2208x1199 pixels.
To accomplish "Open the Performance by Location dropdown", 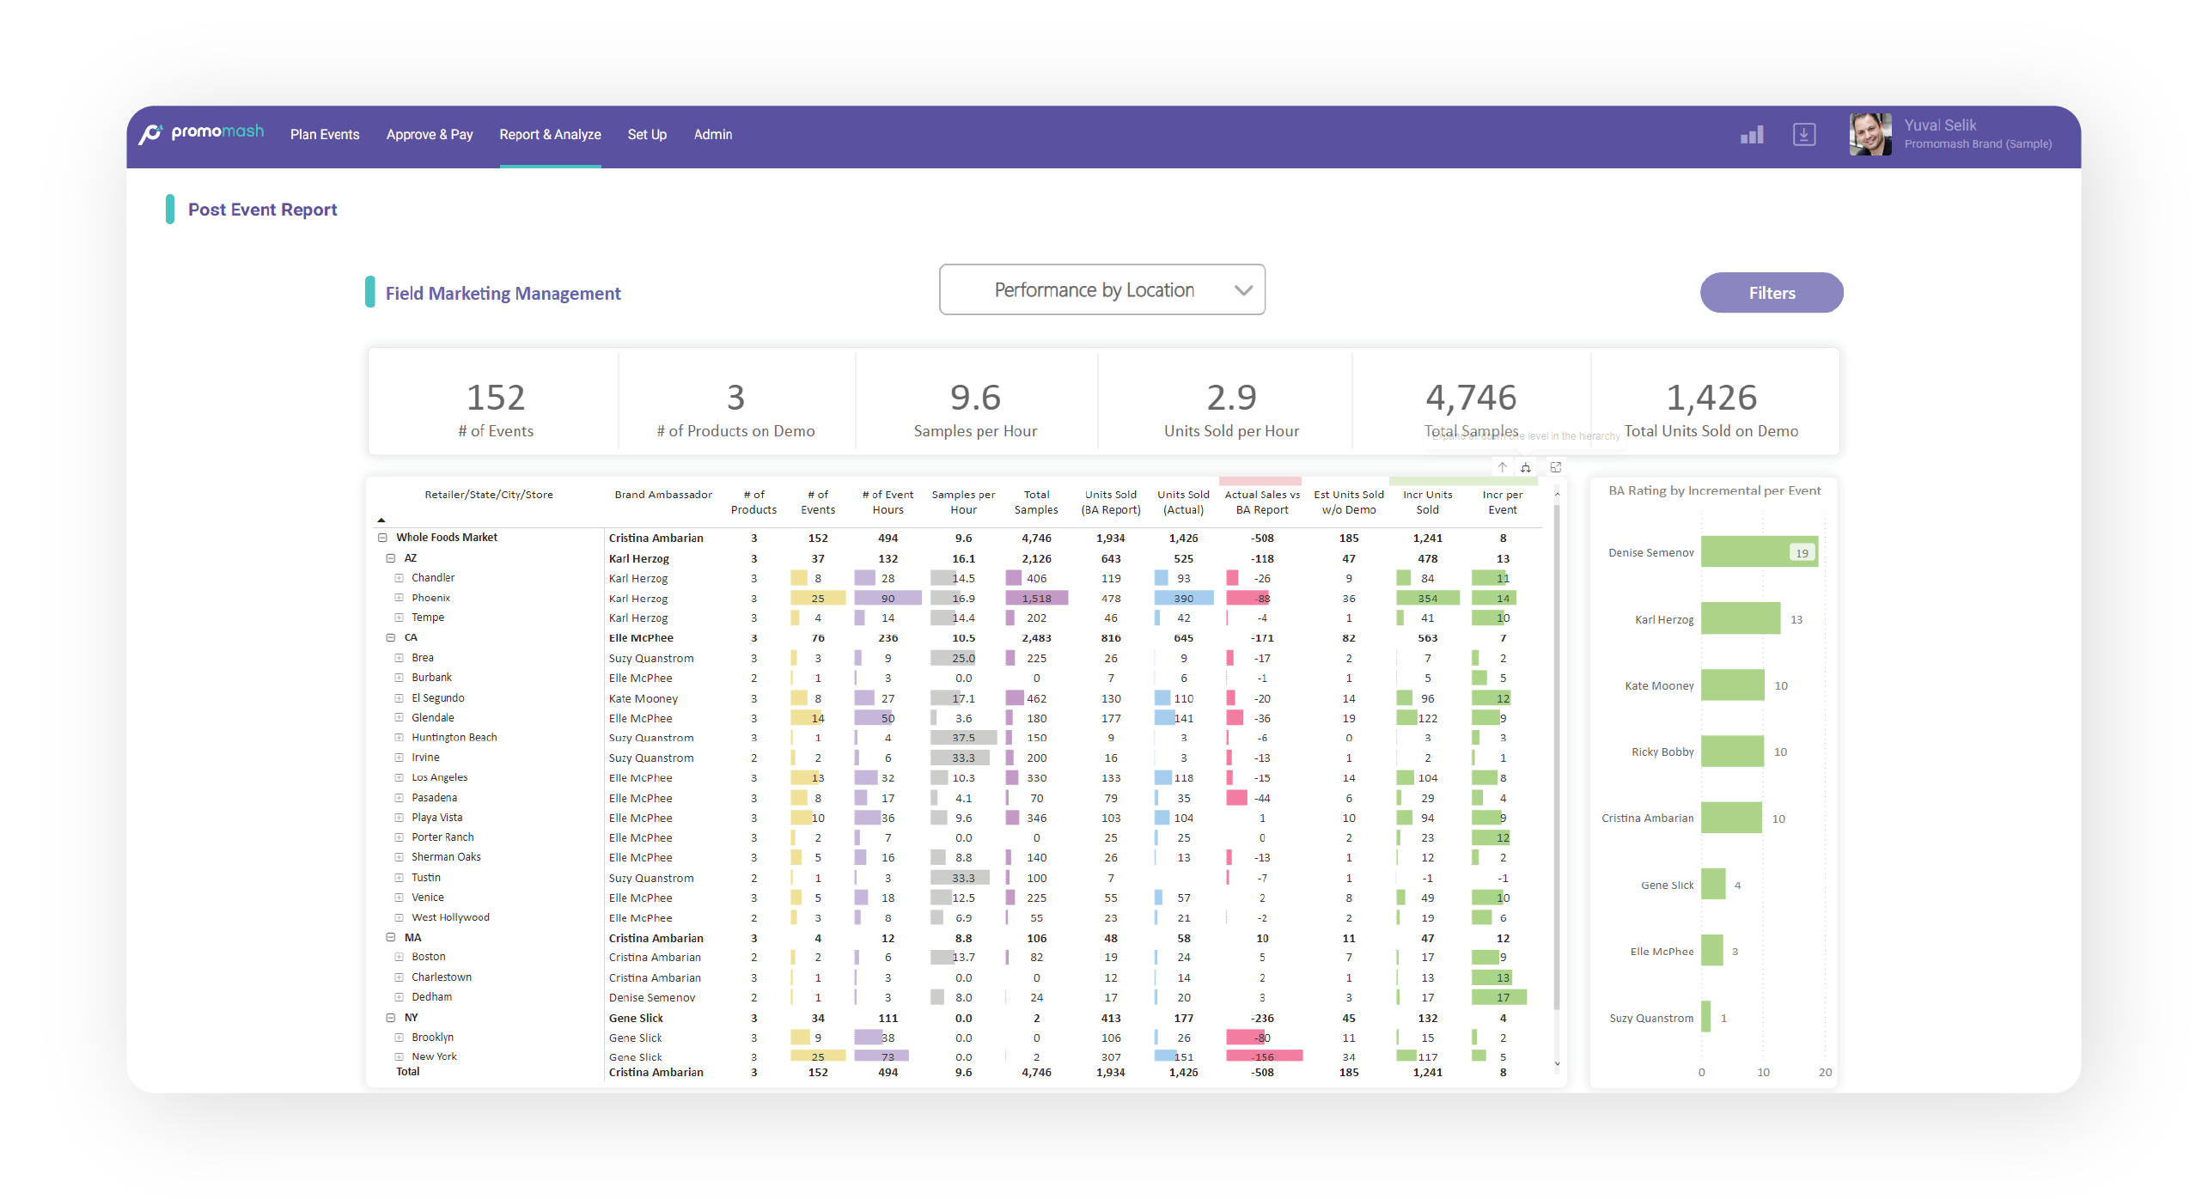I will click(1101, 290).
